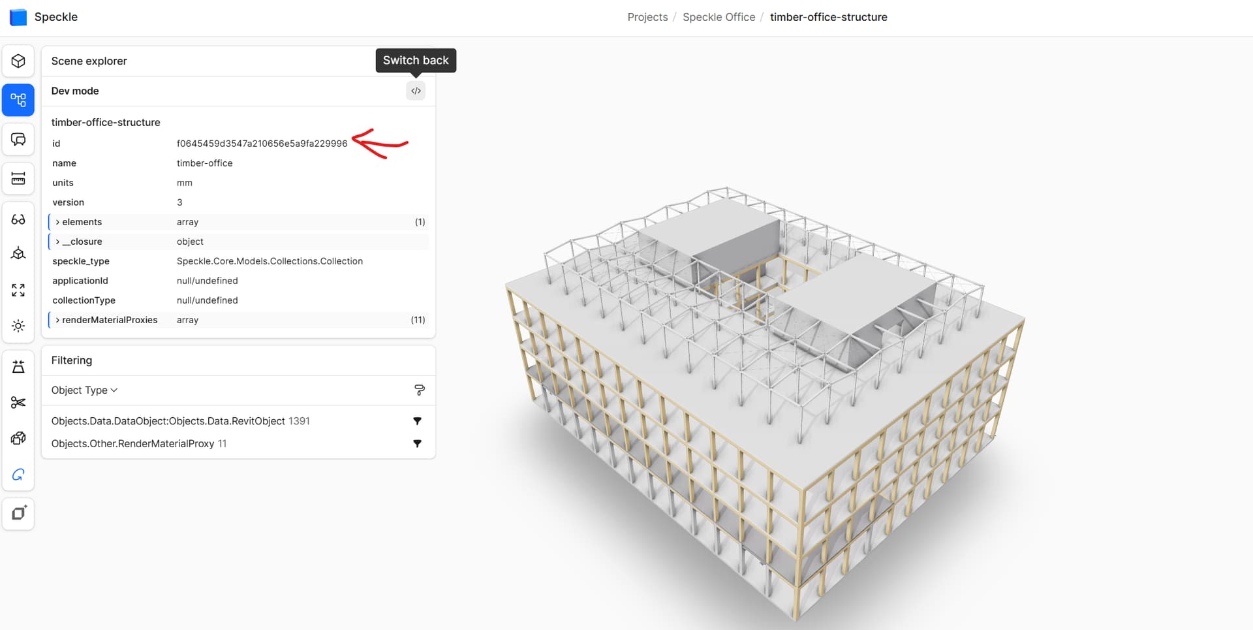Click the Filtering panel header
The height and width of the screenshot is (630, 1253).
tap(72, 360)
